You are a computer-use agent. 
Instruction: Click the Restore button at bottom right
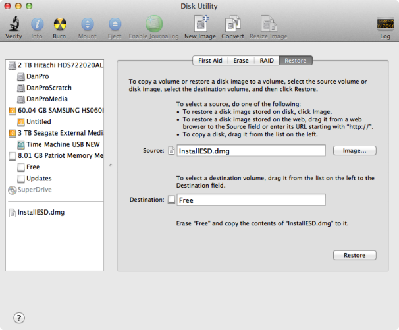[355, 255]
